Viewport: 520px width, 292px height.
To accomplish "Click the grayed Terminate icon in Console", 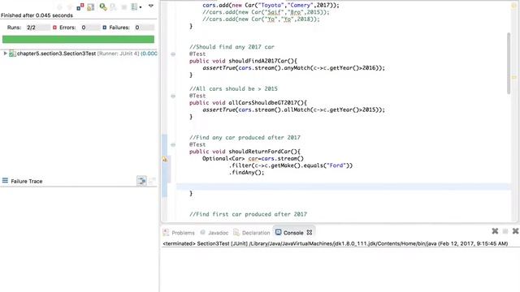I will click(x=505, y=231).
